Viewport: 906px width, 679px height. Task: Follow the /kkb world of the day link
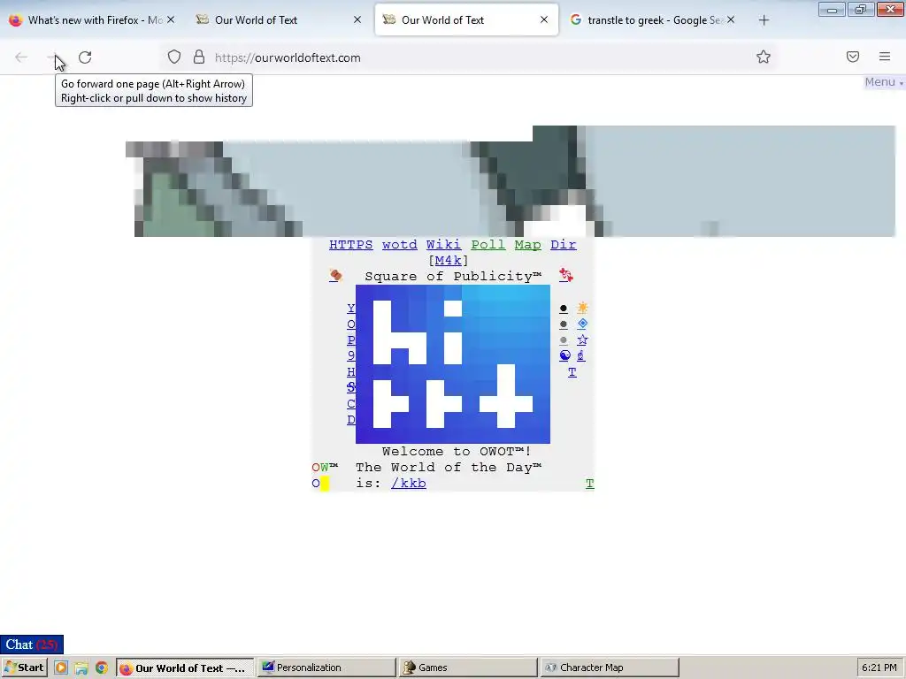point(409,484)
